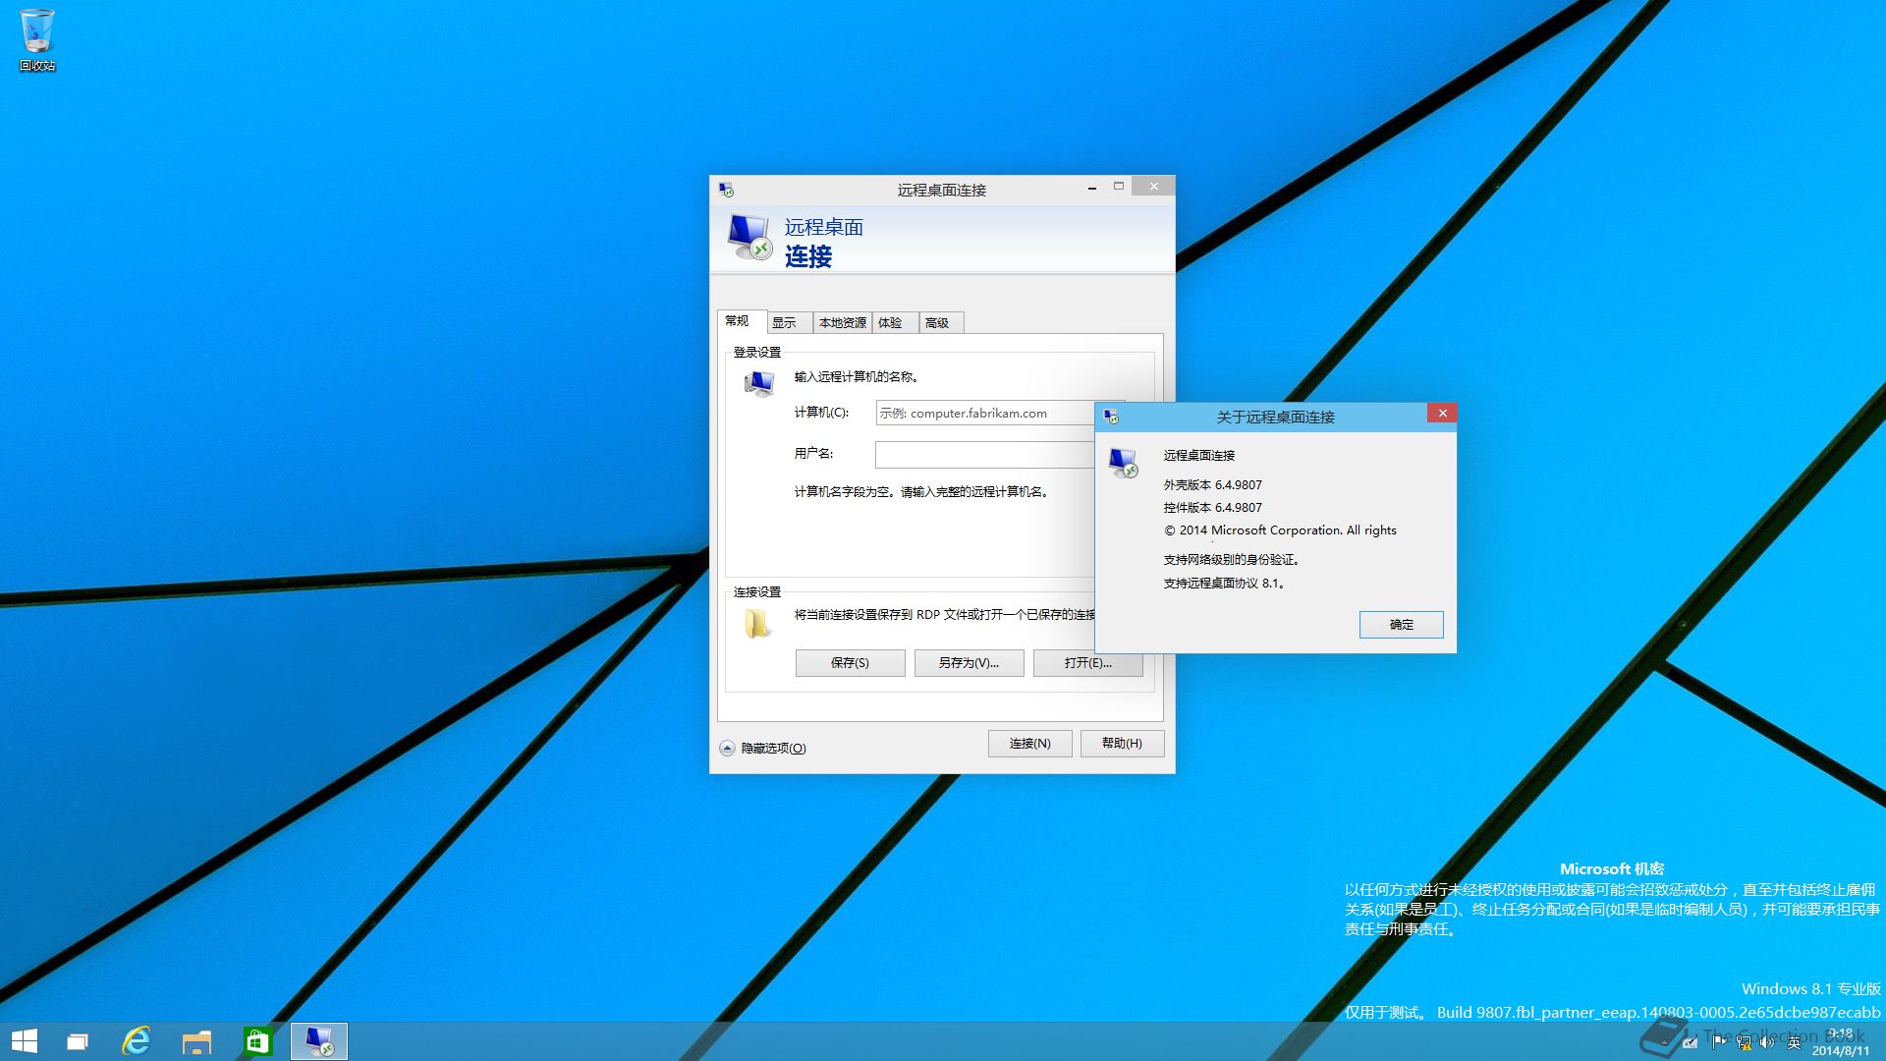Click the 外壳版本 6.4.9807 text

pos(1212,485)
